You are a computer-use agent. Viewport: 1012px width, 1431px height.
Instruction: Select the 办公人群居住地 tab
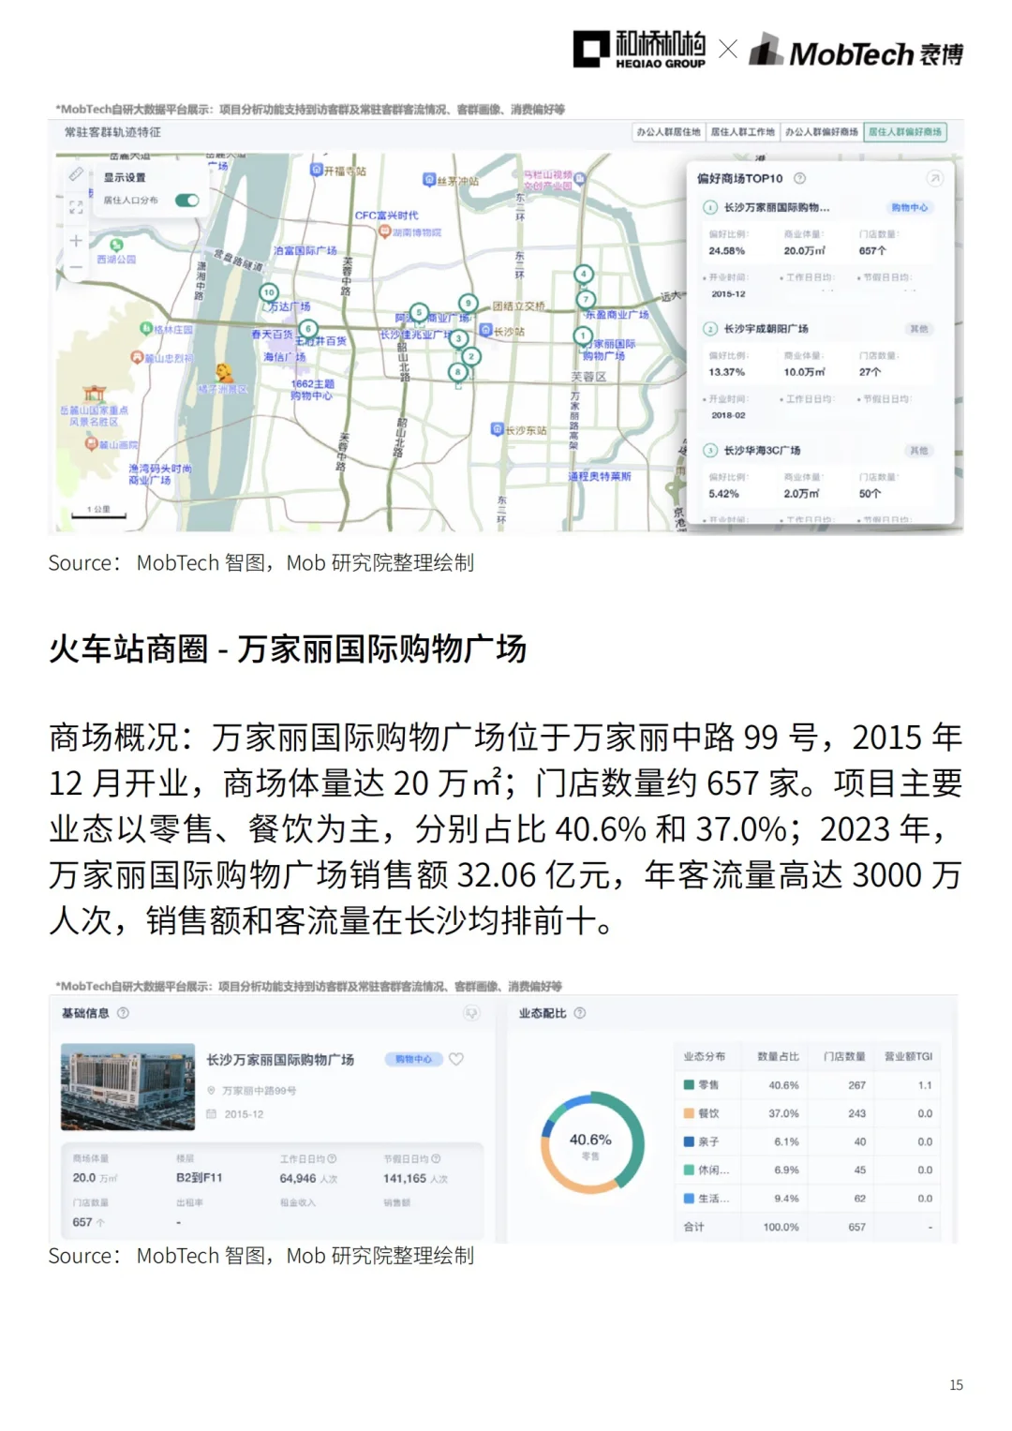tap(668, 132)
